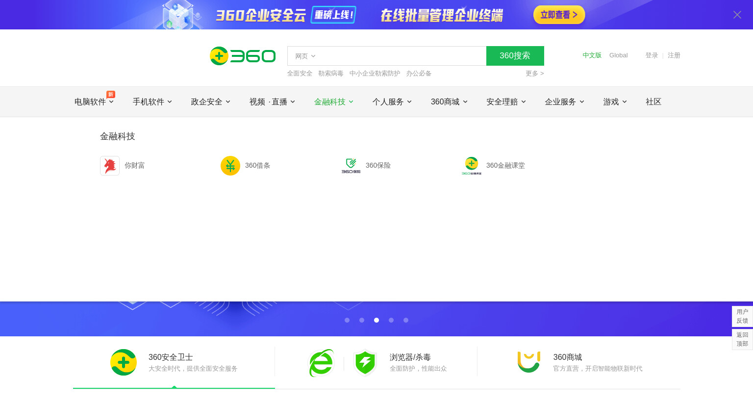The height and width of the screenshot is (404, 753).
Task: Expand the 企业服务 menu
Action: click(x=565, y=101)
